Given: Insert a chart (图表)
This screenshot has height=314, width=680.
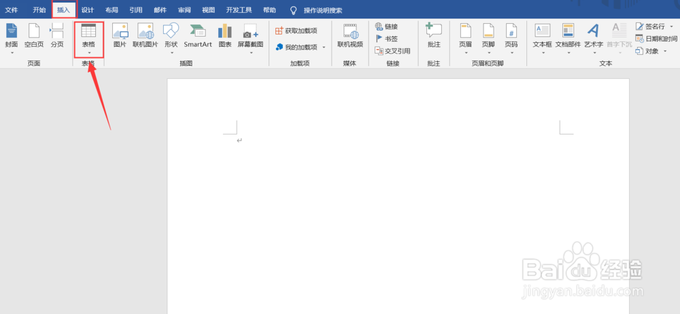Looking at the screenshot, I should point(224,37).
